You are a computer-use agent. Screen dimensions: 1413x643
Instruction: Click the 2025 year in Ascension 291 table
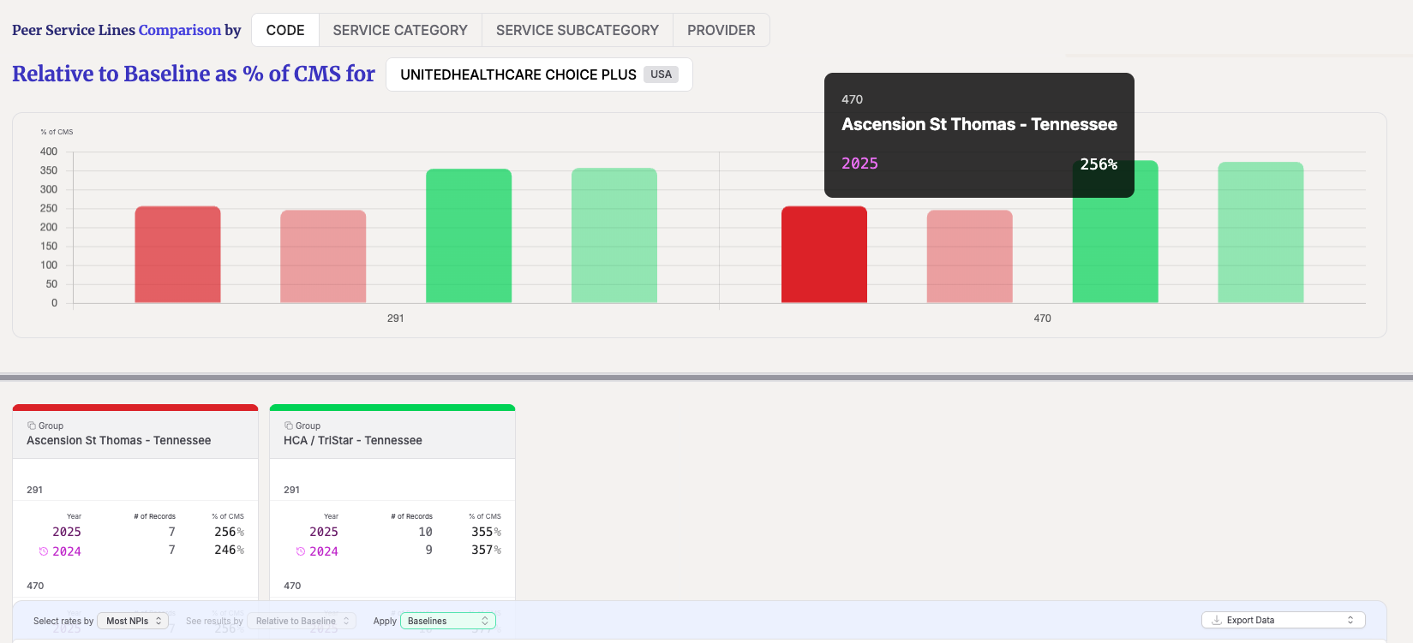coord(67,532)
